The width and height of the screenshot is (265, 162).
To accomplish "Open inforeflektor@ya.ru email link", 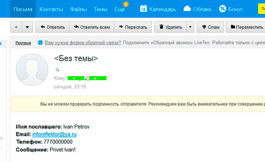I will point(54,134).
